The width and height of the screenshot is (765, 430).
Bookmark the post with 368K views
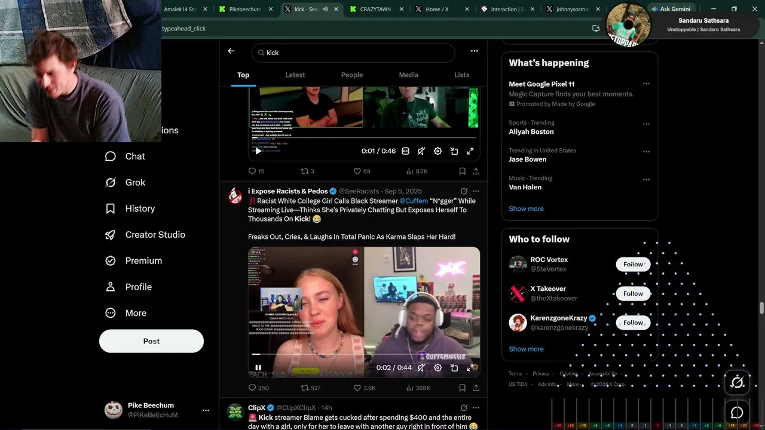462,388
